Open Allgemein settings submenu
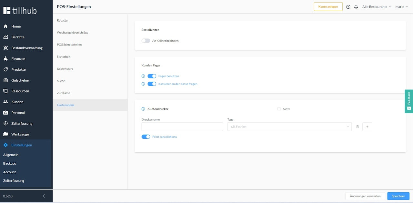This screenshot has width=413, height=203. 11,155
